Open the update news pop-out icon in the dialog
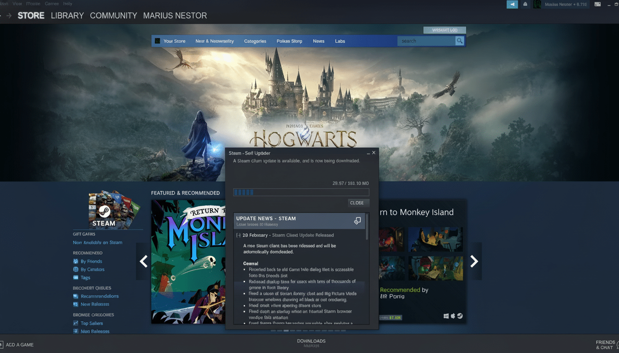The image size is (619, 353). pos(357,221)
